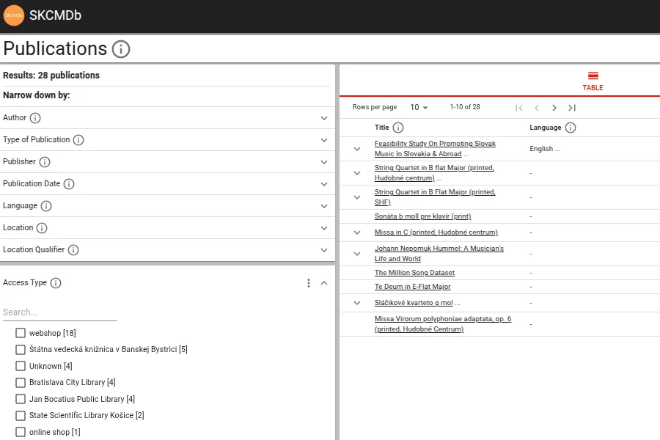Expand the Language filter section

click(x=324, y=206)
